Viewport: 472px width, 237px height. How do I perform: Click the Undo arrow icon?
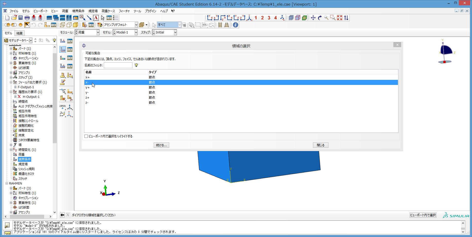click(34, 25)
